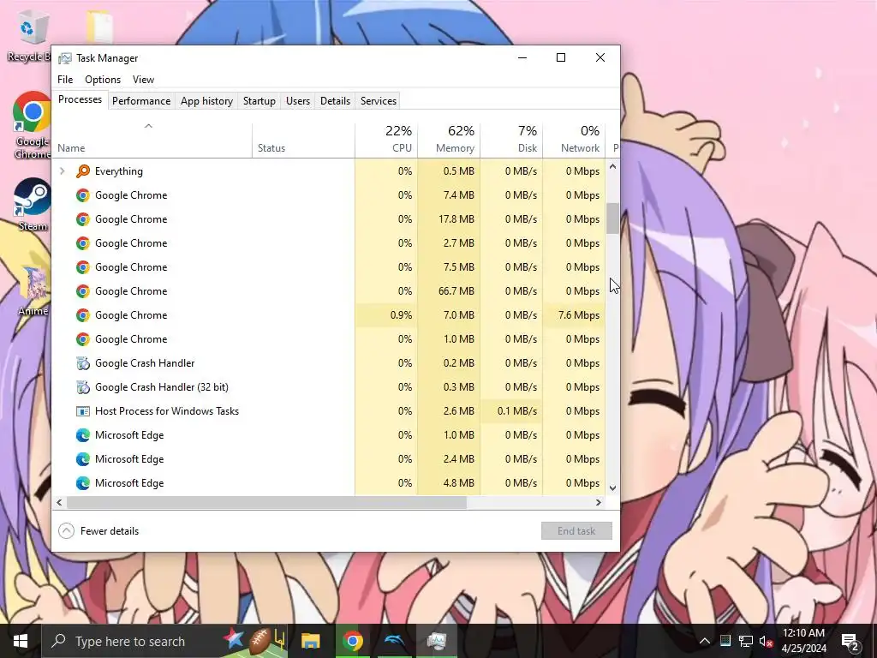This screenshot has width=877, height=658.
Task: Select Google Chrome row with 2.7 MB
Action: click(329, 243)
